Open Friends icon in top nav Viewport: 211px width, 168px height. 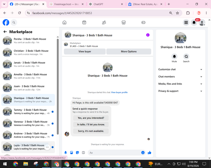tap(104, 22)
